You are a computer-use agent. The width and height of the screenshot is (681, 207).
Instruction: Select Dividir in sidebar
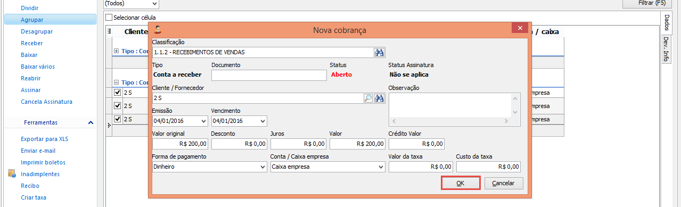coord(29,8)
